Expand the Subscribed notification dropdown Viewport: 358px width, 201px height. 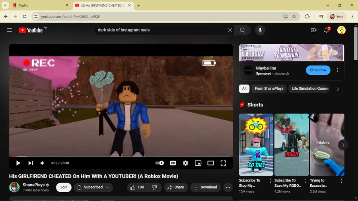point(93,187)
